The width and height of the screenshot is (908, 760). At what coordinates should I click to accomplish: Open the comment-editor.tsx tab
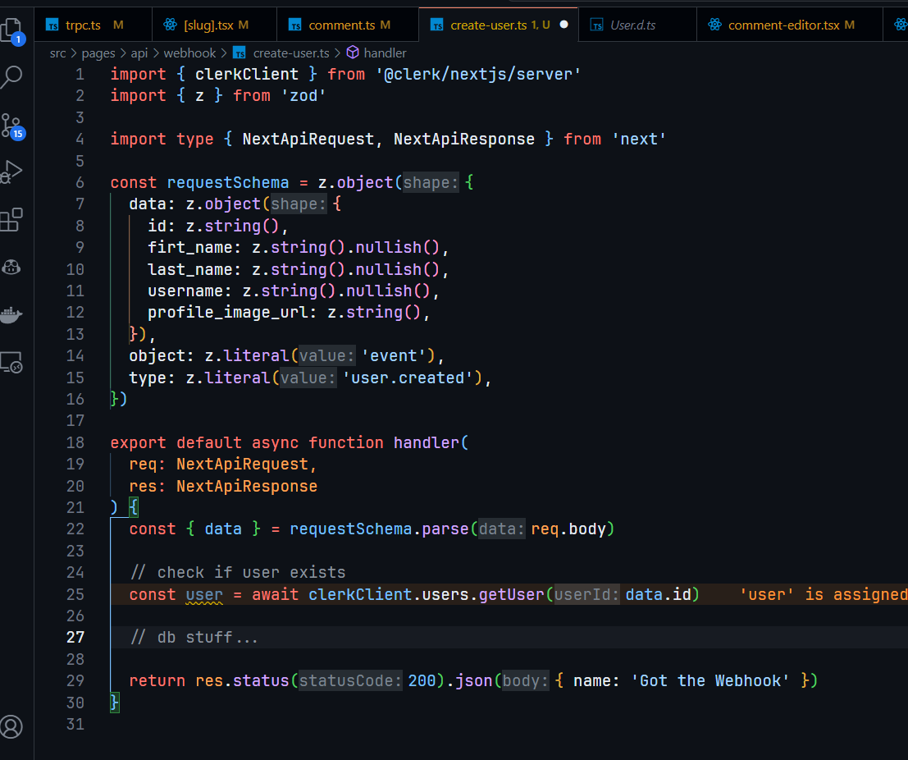pyautogui.click(x=783, y=25)
